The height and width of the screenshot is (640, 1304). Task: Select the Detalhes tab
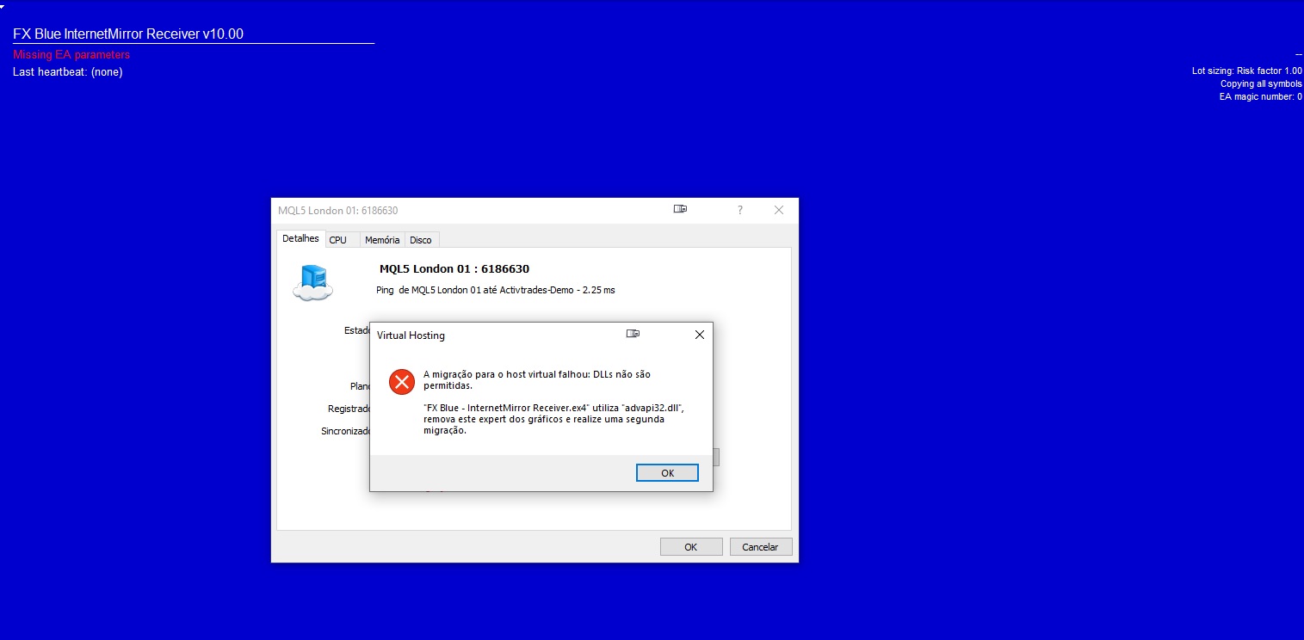pos(300,238)
